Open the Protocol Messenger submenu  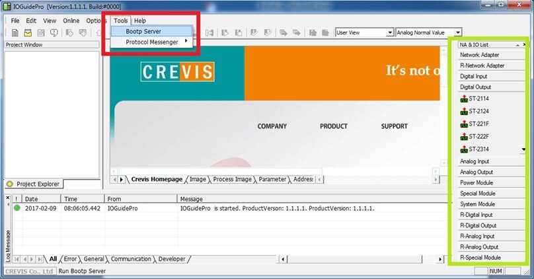coord(152,42)
